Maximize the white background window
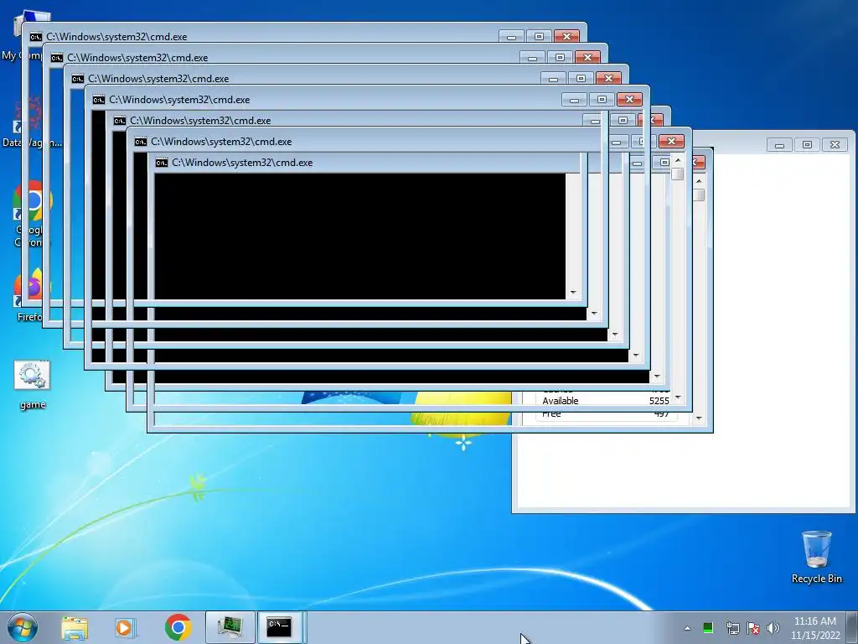This screenshot has height=644, width=858. coord(807,145)
